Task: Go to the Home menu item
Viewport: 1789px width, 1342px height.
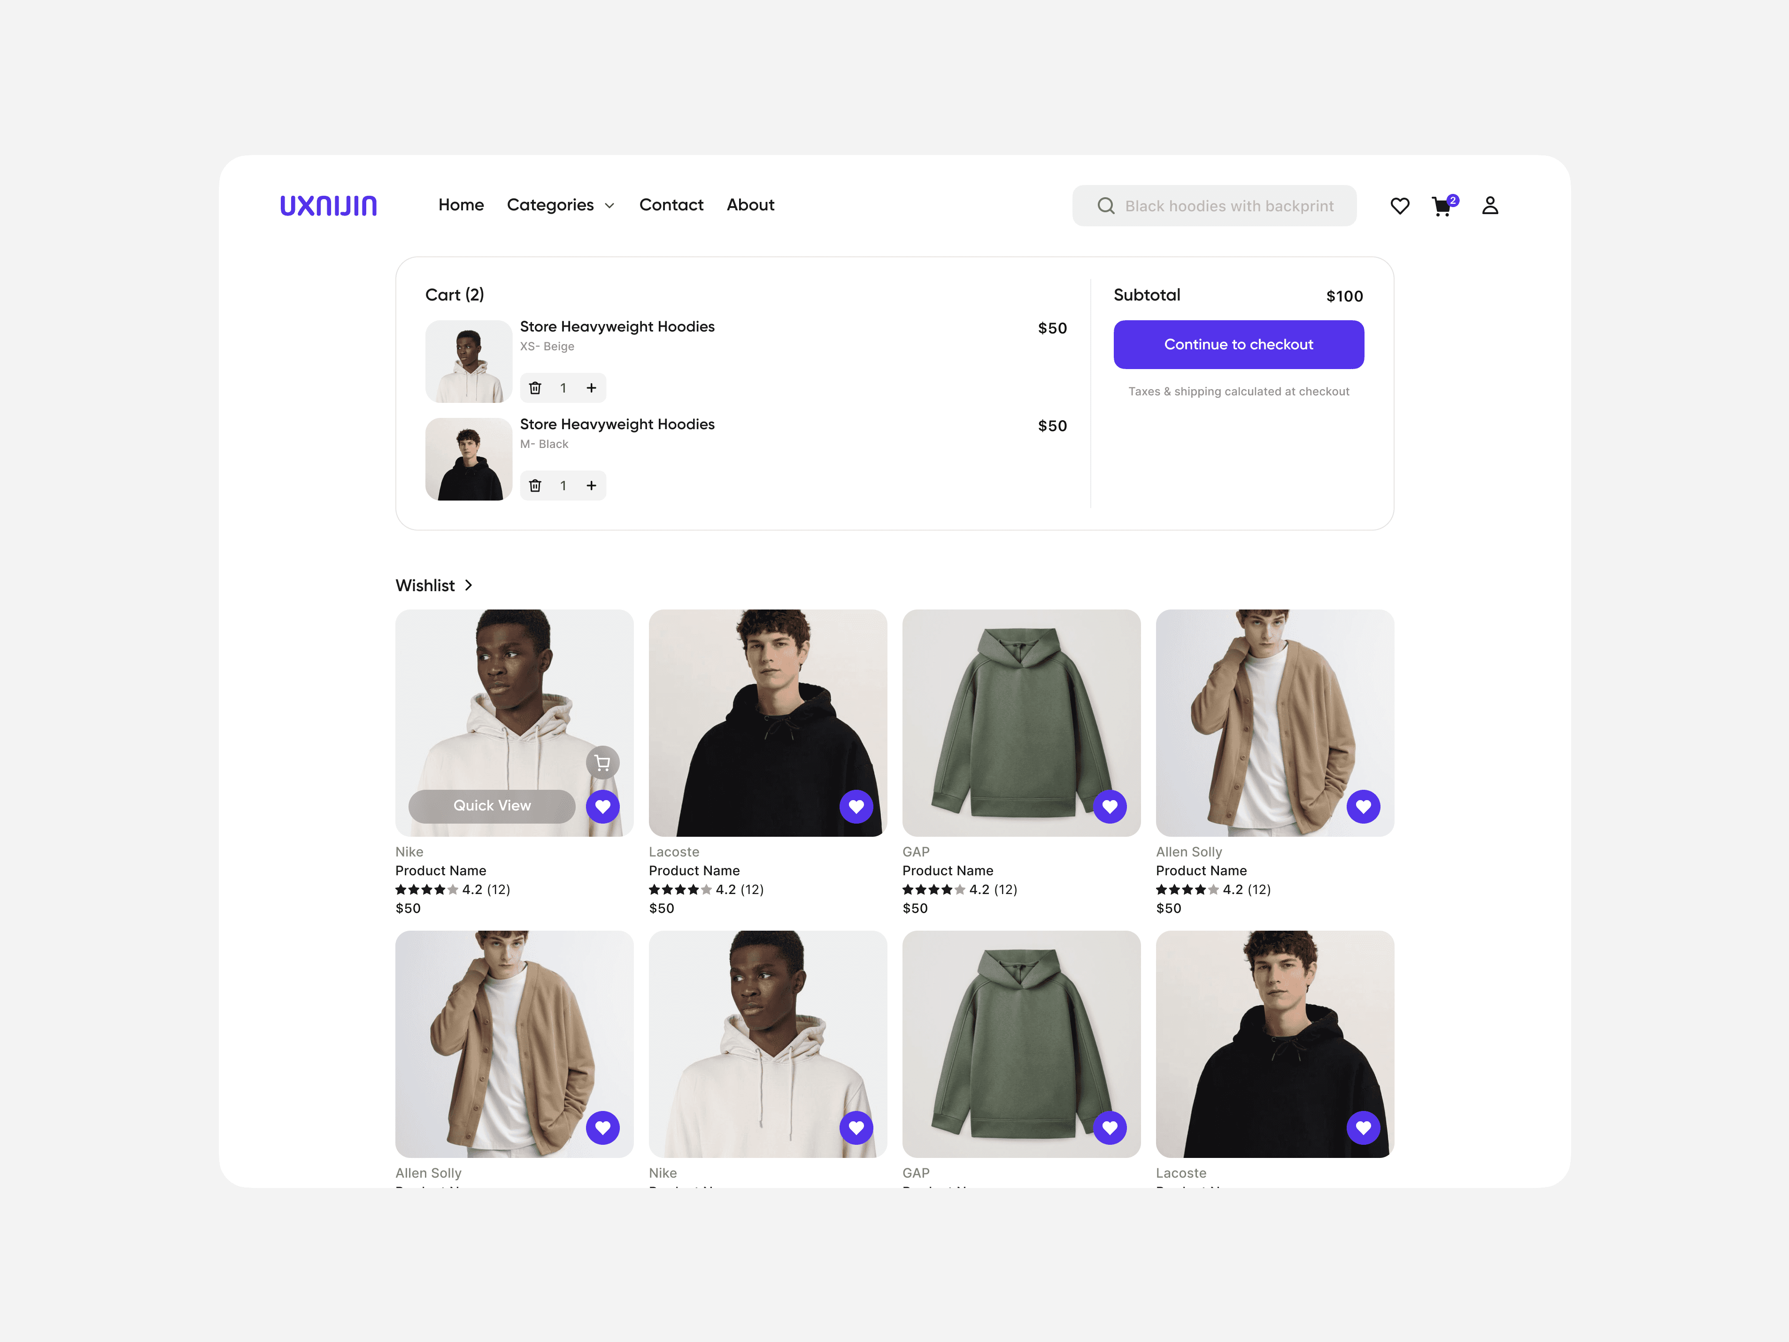Action: 461,206
